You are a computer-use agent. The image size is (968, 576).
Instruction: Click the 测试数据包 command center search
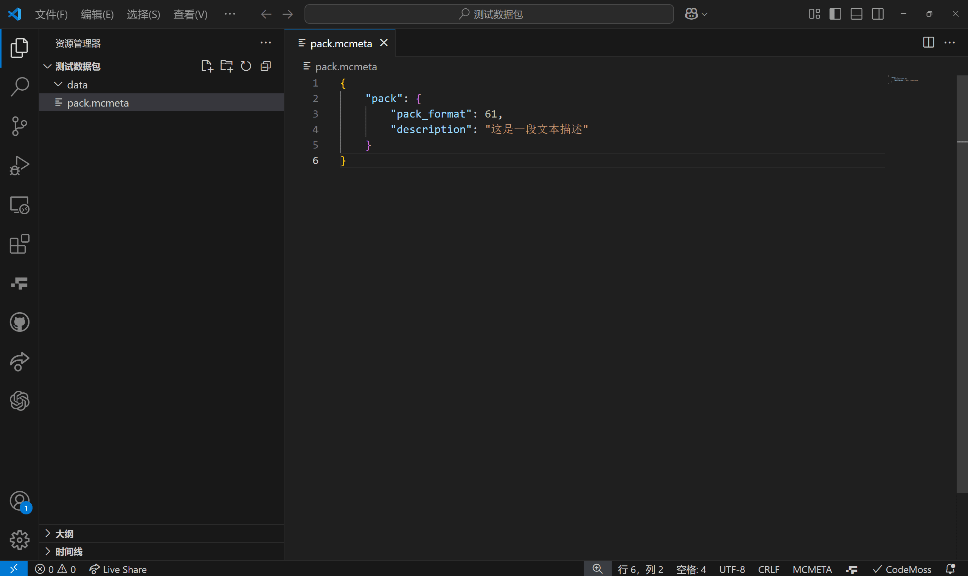point(489,14)
